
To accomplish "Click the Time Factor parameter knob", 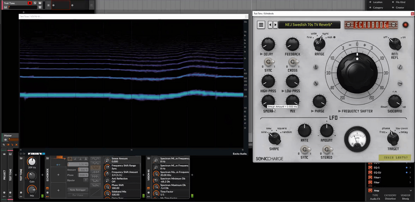I will point(156,193).
